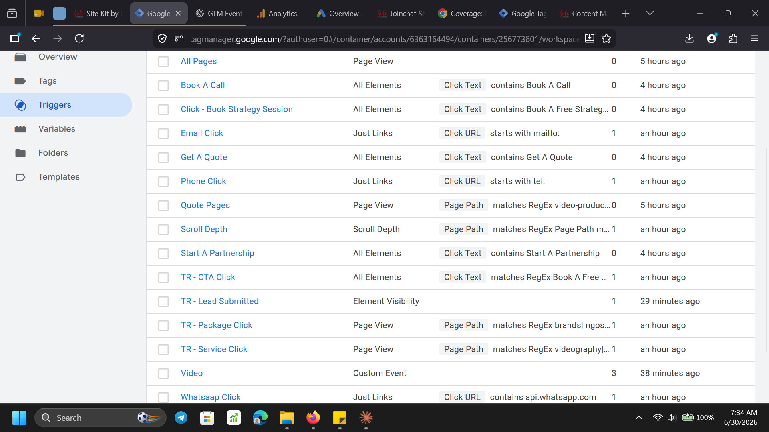769x432 pixels.
Task: Reload the page with the refresh icon
Action: 79,38
